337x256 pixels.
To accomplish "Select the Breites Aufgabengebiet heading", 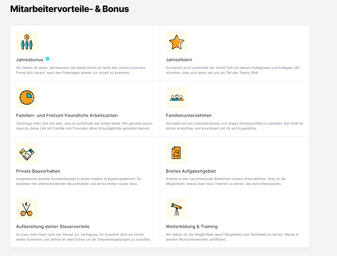I will click(191, 171).
